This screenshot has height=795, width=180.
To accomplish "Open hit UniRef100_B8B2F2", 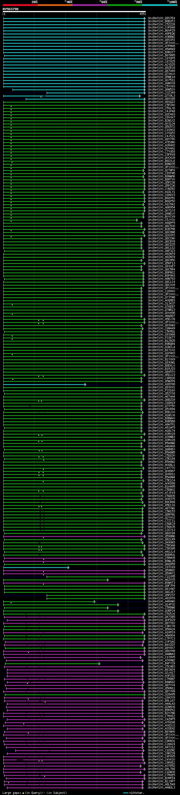I will [161, 21].
